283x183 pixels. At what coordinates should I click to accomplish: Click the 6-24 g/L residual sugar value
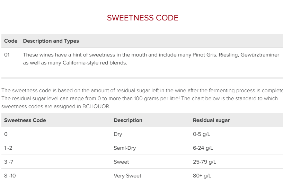point(203,148)
